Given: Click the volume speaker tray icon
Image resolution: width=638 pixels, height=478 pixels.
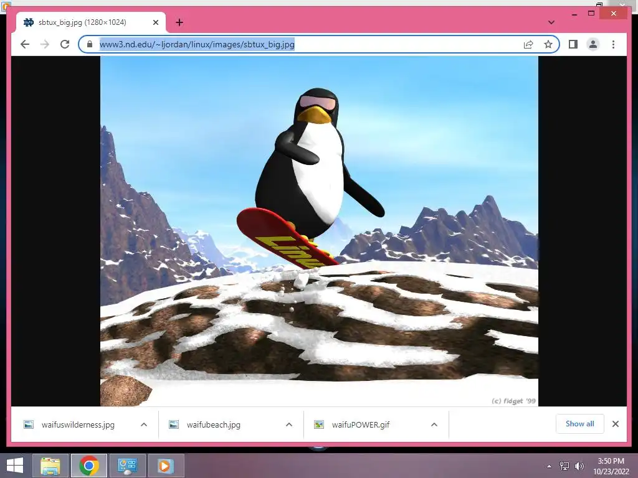Looking at the screenshot, I should [579, 466].
